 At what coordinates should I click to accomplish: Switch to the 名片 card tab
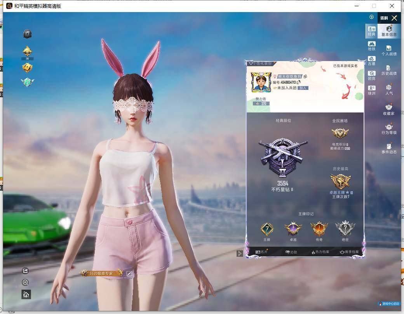coord(261,252)
